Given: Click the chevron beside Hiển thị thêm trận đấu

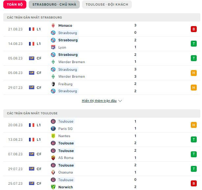Looking at the screenshot, I should [x=120, y=101].
